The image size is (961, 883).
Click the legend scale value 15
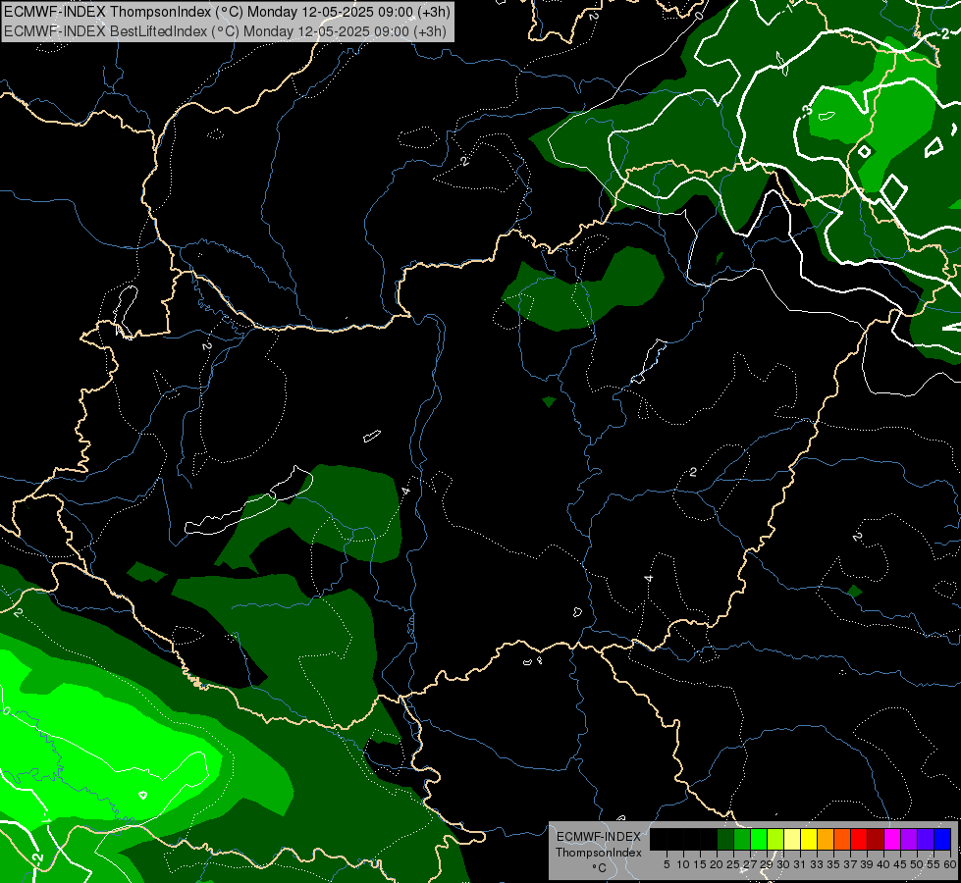click(700, 864)
